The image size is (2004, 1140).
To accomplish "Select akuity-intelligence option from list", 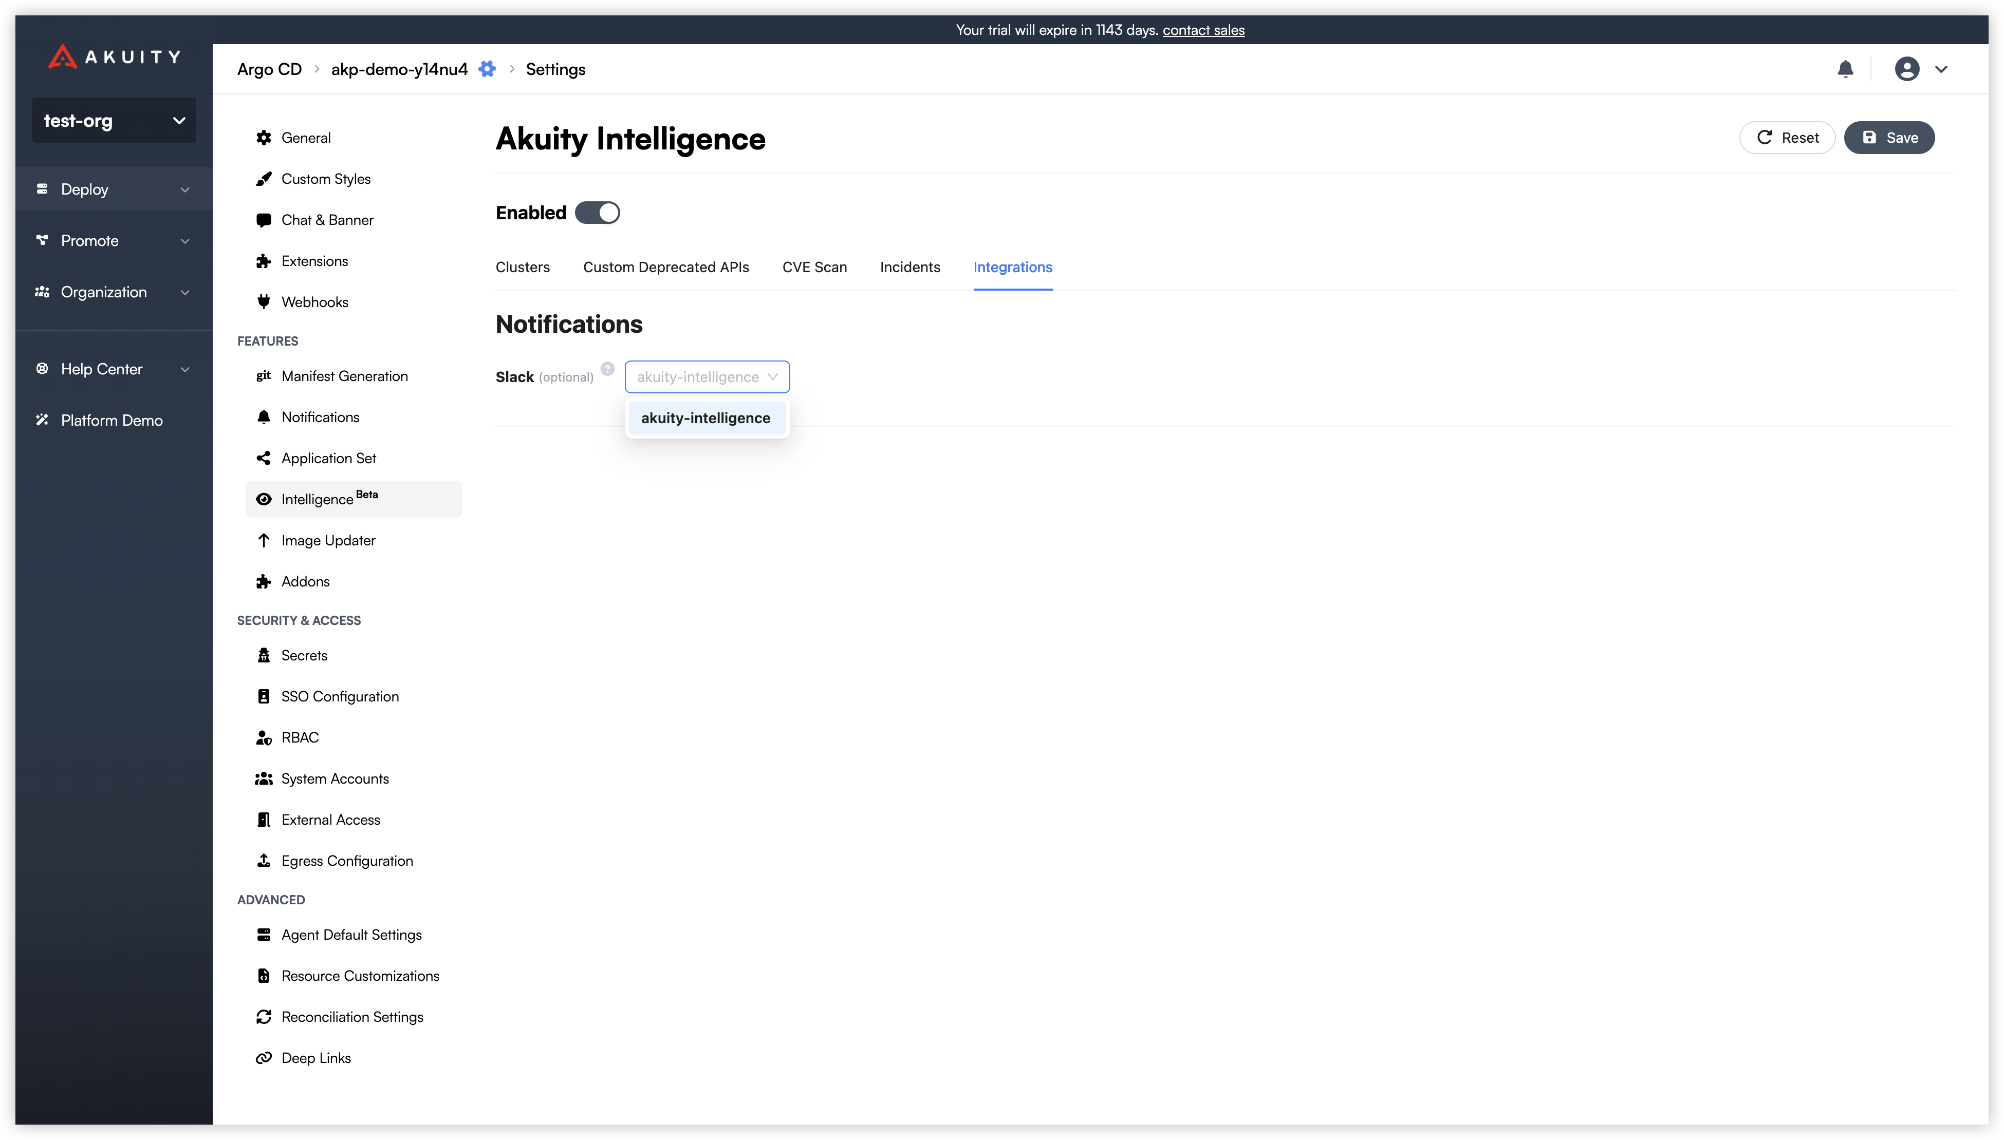I will [x=705, y=418].
